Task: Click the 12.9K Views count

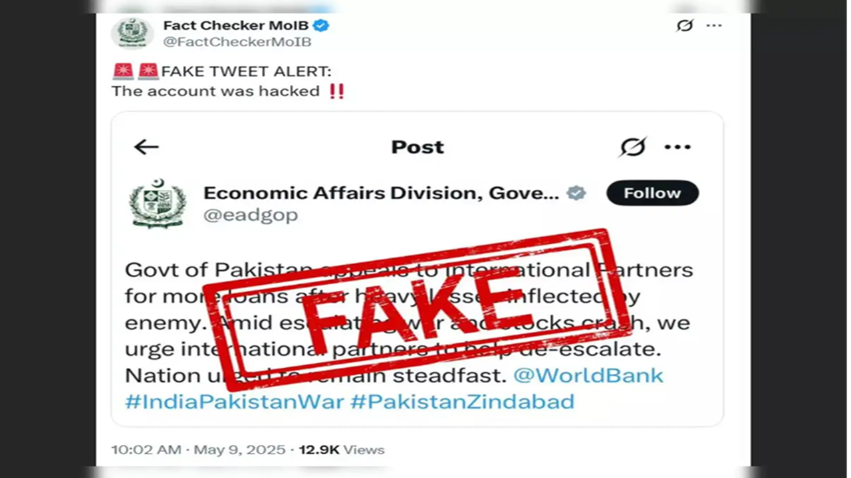Action: point(342,449)
